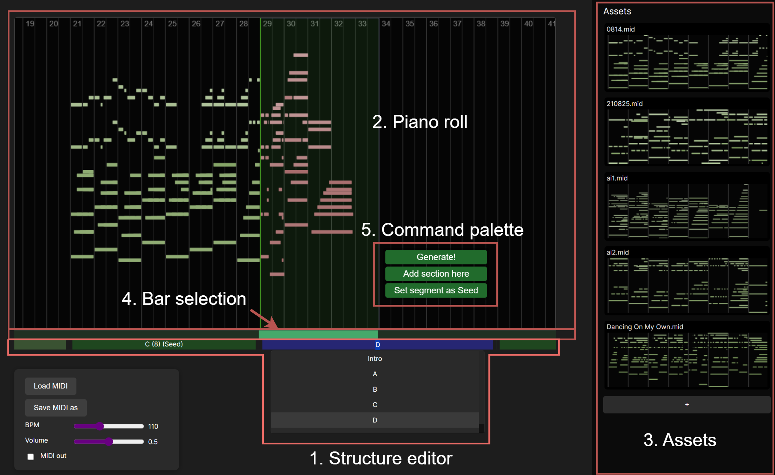Select the C (8) (Seed) section block
Viewport: 775px width, 475px height.
click(164, 345)
